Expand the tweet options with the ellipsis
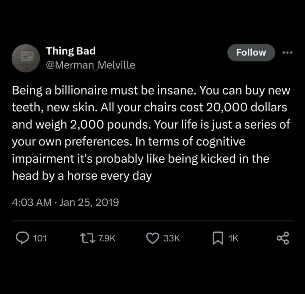 pyautogui.click(x=287, y=52)
